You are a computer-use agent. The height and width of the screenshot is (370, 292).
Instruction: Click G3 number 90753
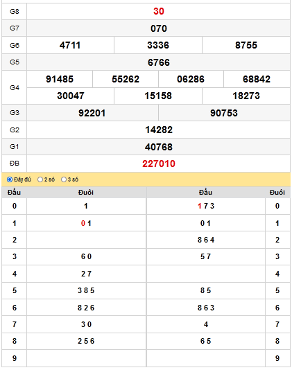click(224, 113)
